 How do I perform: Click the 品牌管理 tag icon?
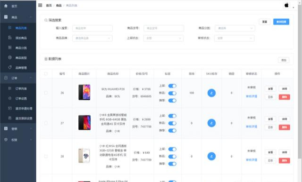(9, 67)
